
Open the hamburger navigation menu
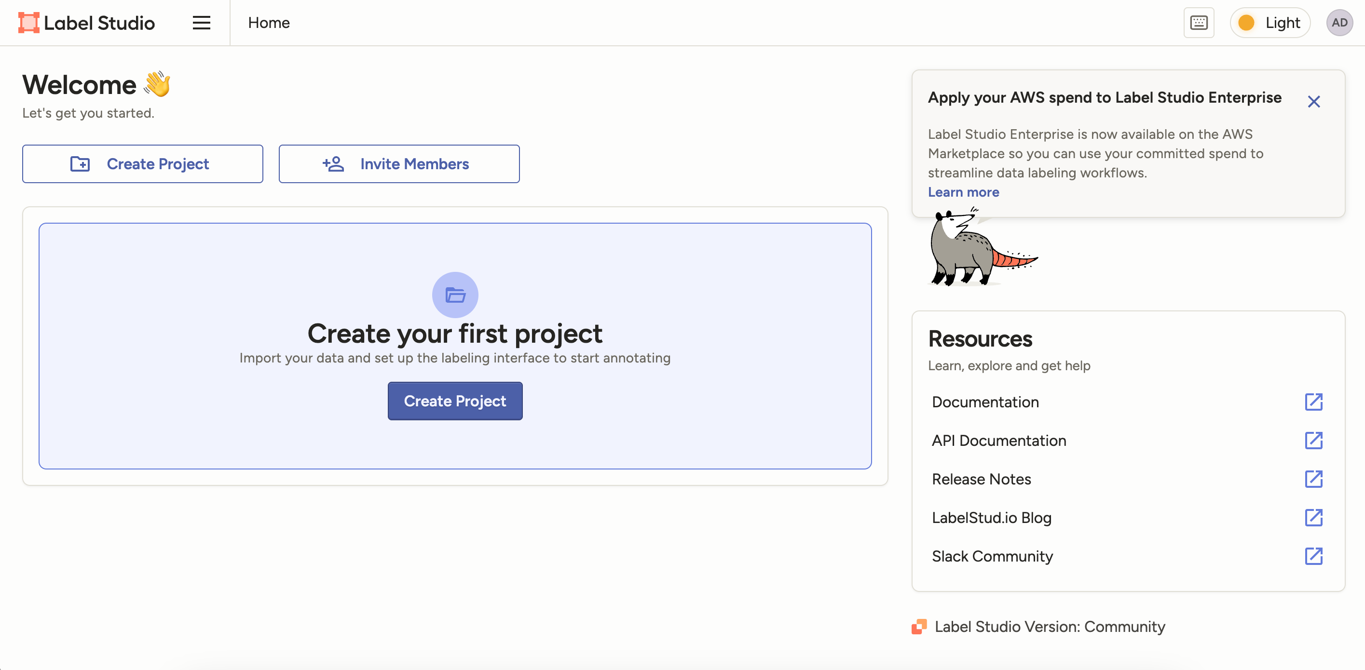(x=201, y=23)
